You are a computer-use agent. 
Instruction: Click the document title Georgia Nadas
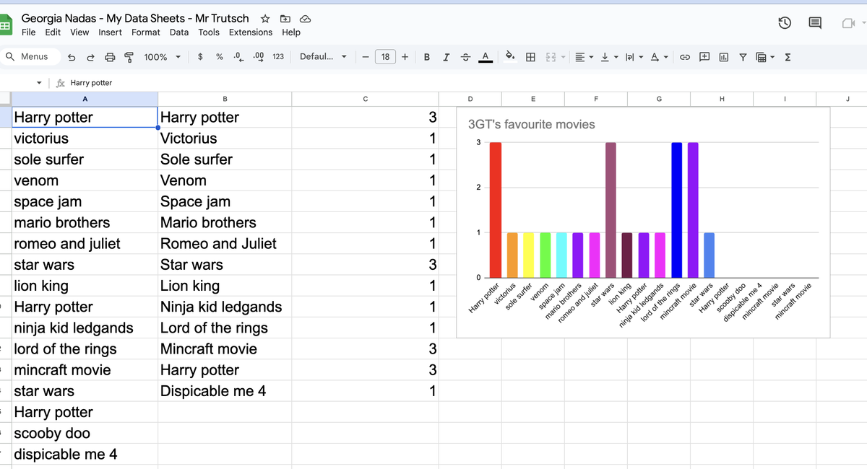pyautogui.click(x=135, y=19)
